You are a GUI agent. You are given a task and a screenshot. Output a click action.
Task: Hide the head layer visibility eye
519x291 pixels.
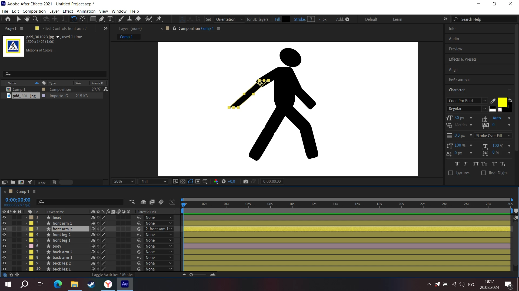pos(4,217)
